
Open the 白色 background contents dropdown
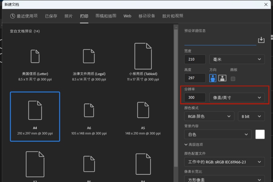click(218, 134)
